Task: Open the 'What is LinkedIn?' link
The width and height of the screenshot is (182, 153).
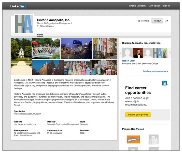Action: click(137, 6)
